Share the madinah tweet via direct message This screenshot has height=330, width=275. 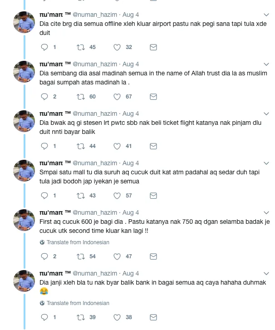click(x=153, y=97)
